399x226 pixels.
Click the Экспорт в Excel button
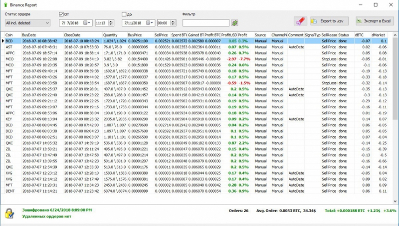click(x=375, y=21)
